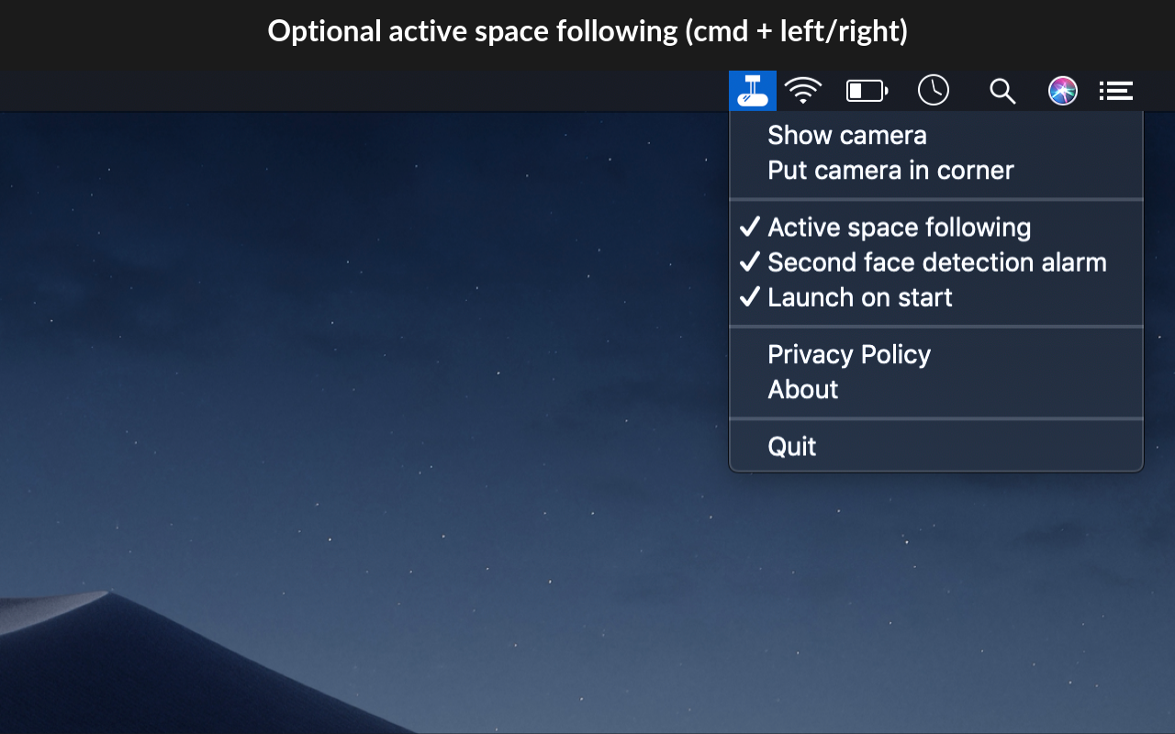Screen dimensions: 1175x734
Task: Select About from the menu
Action: click(803, 389)
